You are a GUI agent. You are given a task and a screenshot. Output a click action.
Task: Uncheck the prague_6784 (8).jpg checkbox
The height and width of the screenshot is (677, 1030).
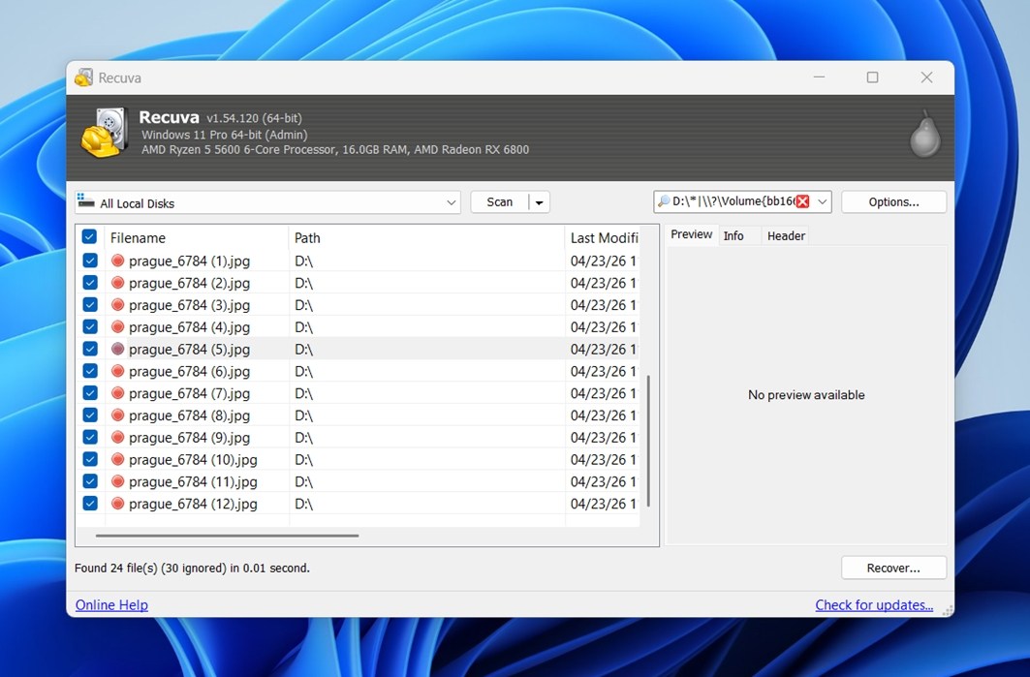pyautogui.click(x=90, y=415)
